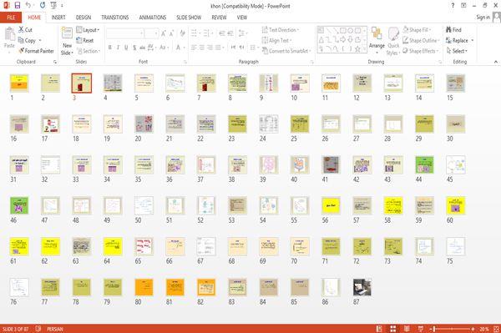Screen dimensions: 501x333
Task: Increase font size icon
Action: (164, 33)
